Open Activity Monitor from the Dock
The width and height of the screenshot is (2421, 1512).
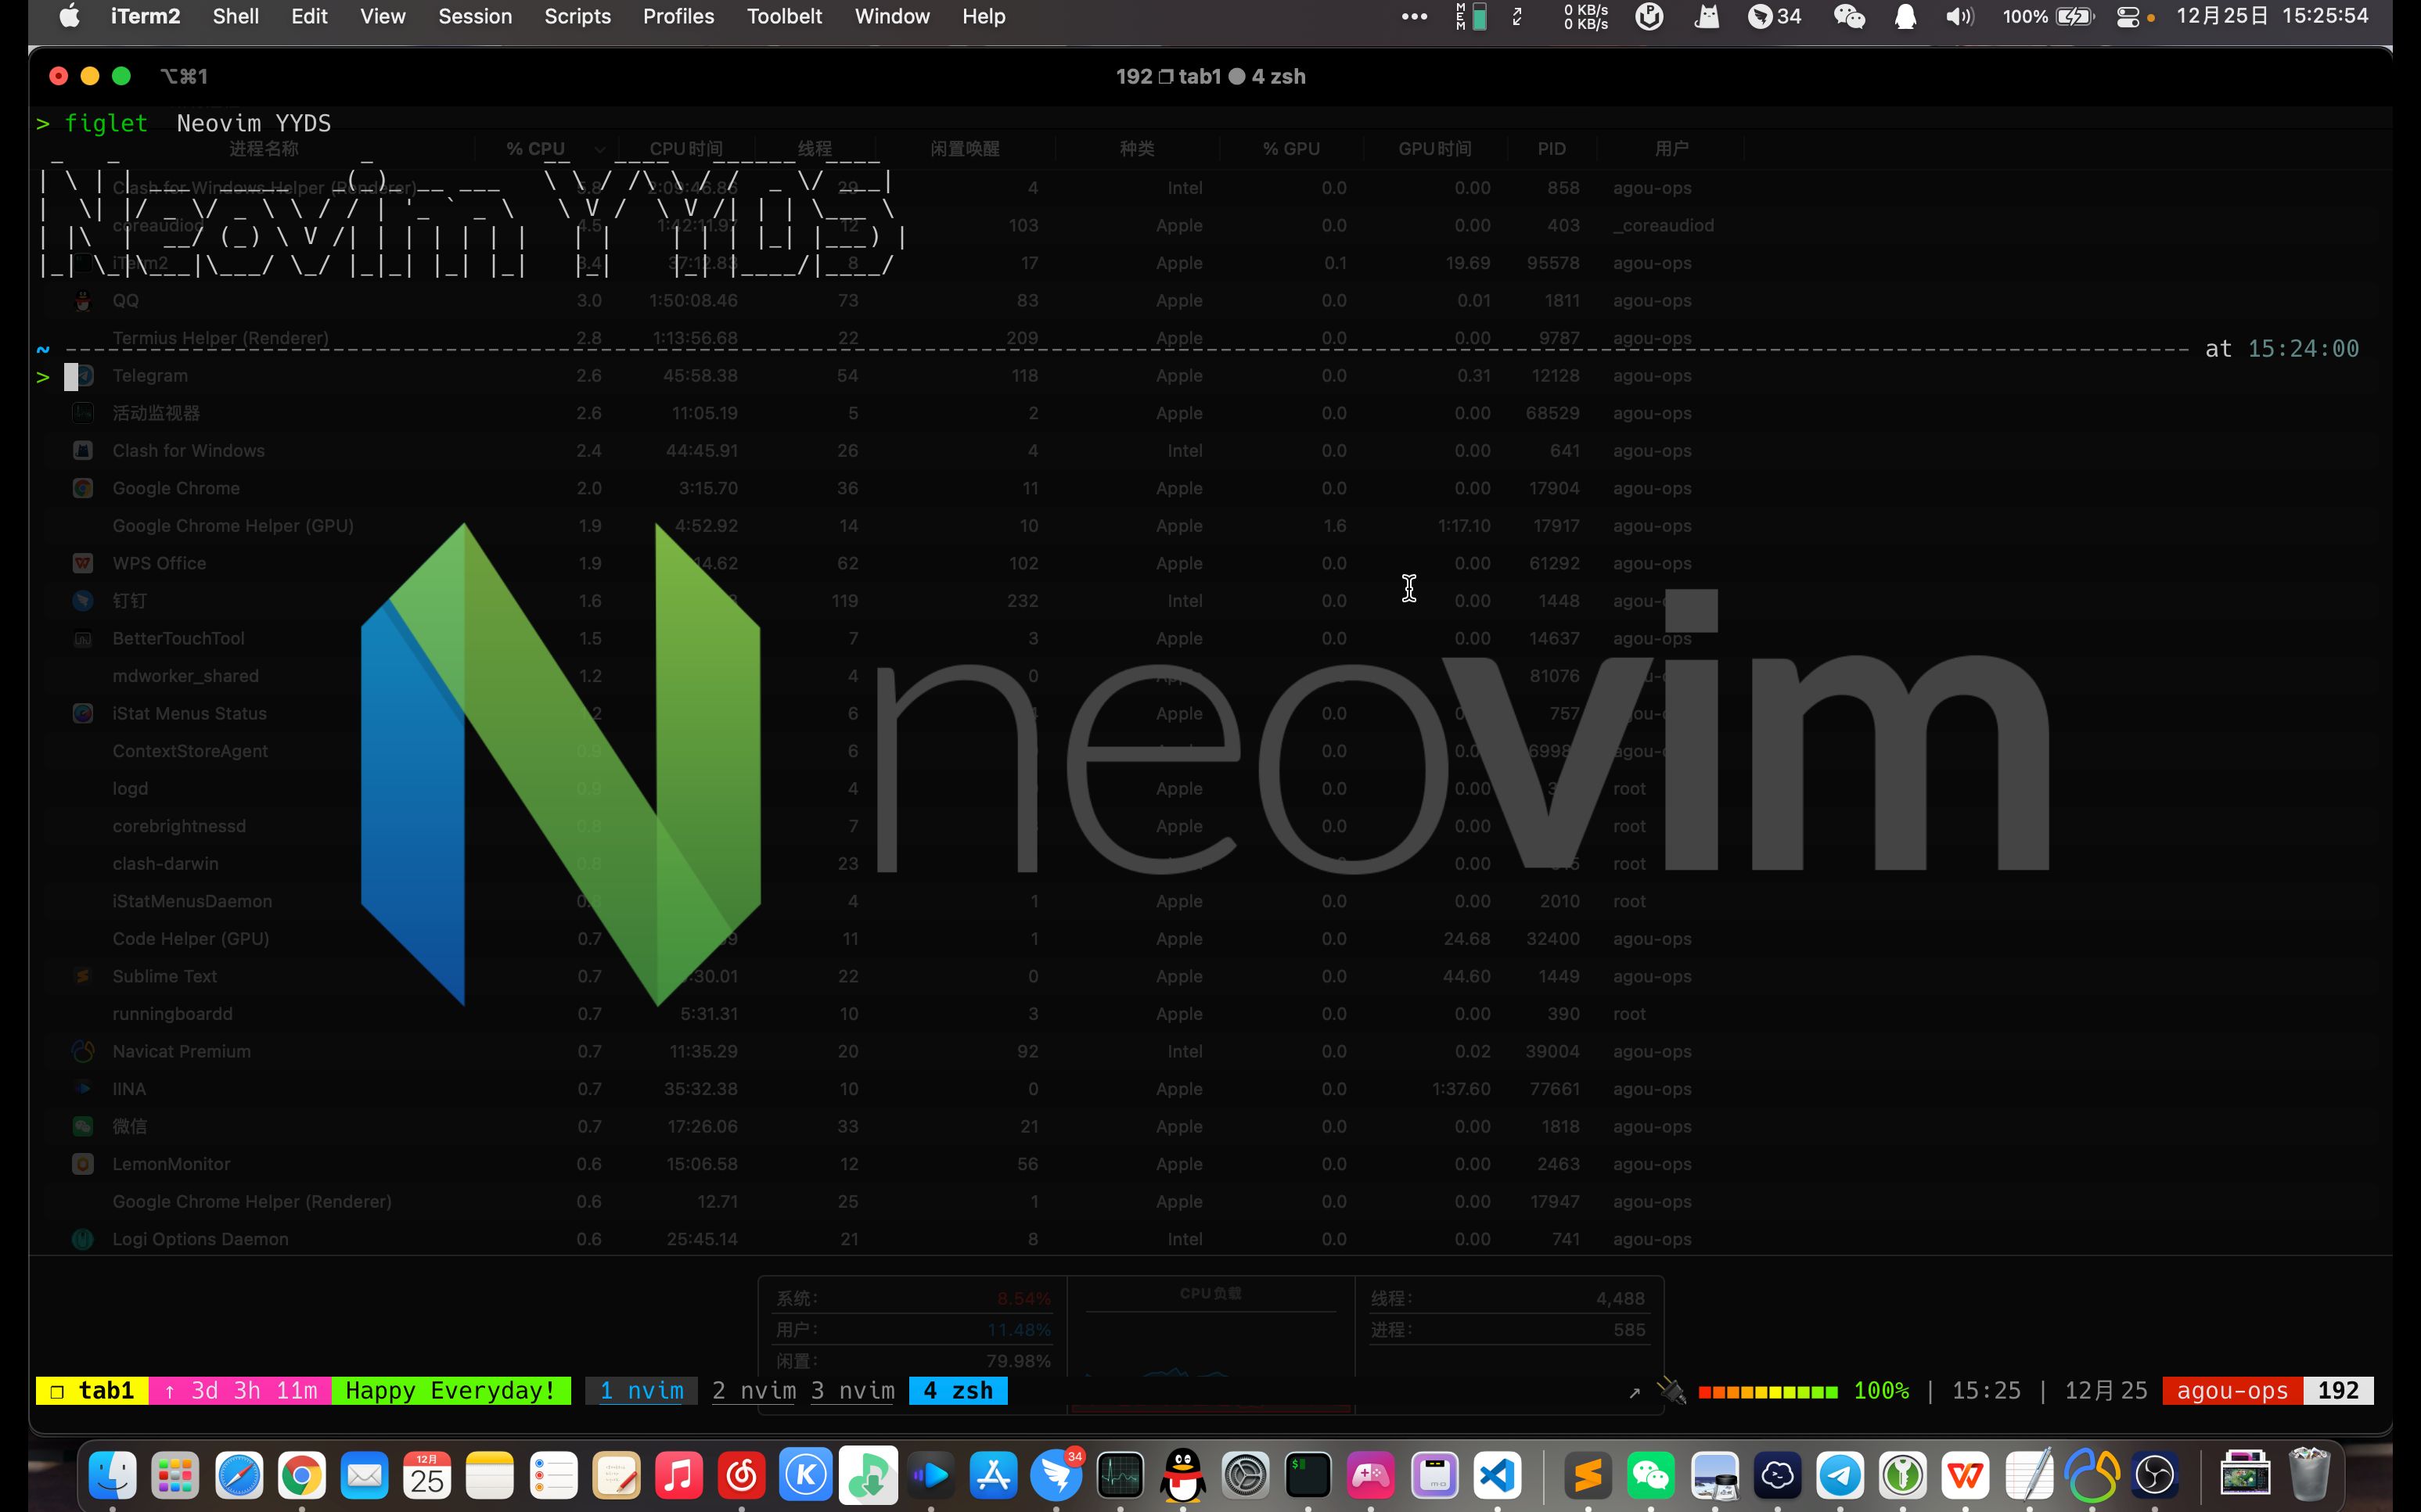click(x=1120, y=1475)
